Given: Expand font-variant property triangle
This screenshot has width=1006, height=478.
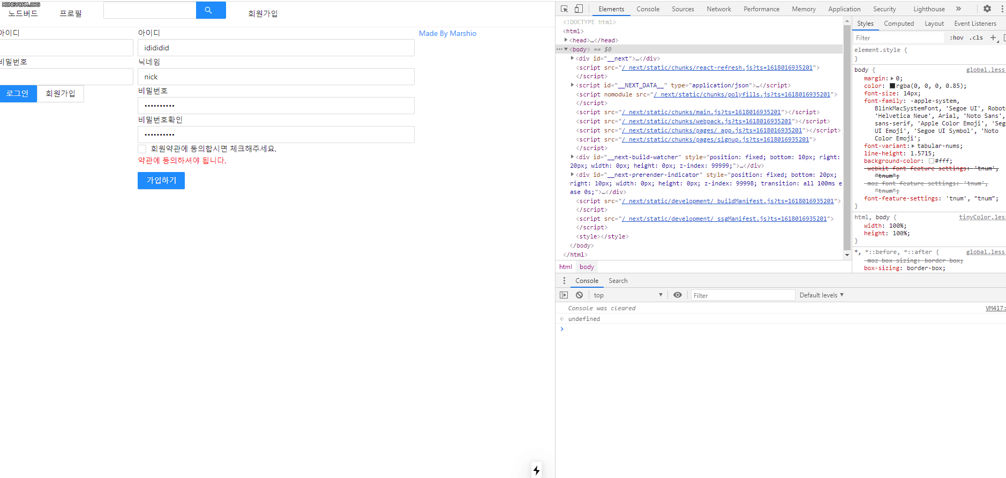Looking at the screenshot, I should coord(913,146).
